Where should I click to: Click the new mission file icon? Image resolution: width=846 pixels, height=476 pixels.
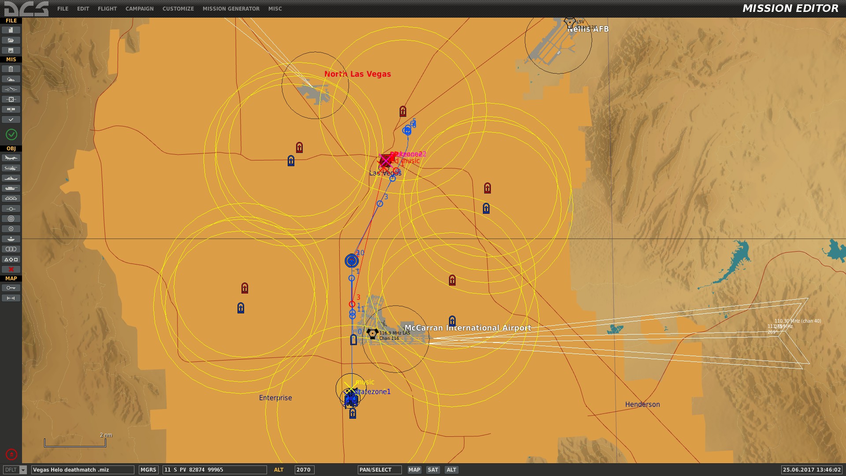point(11,30)
